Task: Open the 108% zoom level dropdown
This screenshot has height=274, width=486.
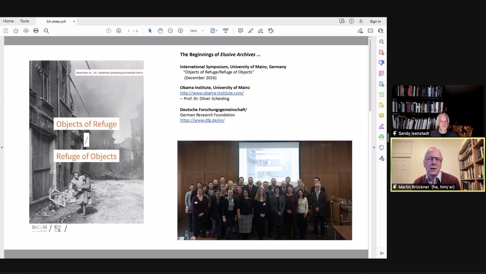Action: point(196,31)
